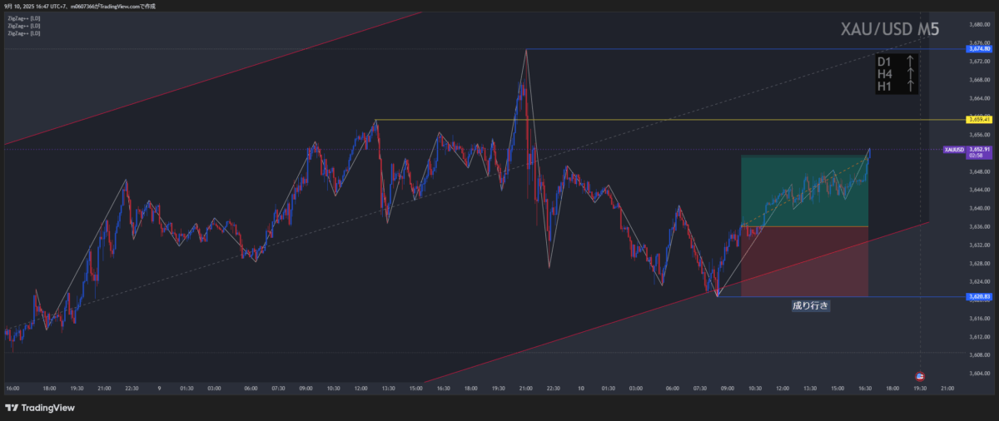This screenshot has width=999, height=421.
Task: Select the yellow 3,659.41 price label
Action: coord(978,120)
